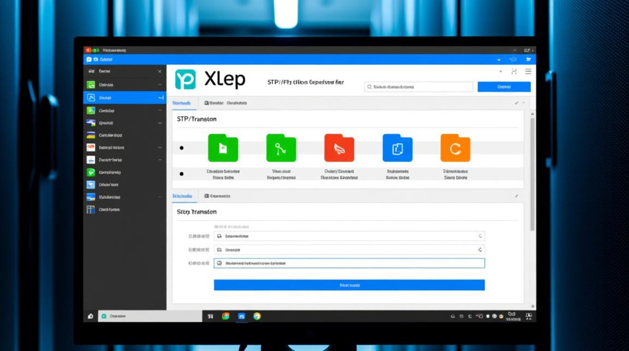
Task: Open the hamburger menu icon at top right
Action: (528, 72)
